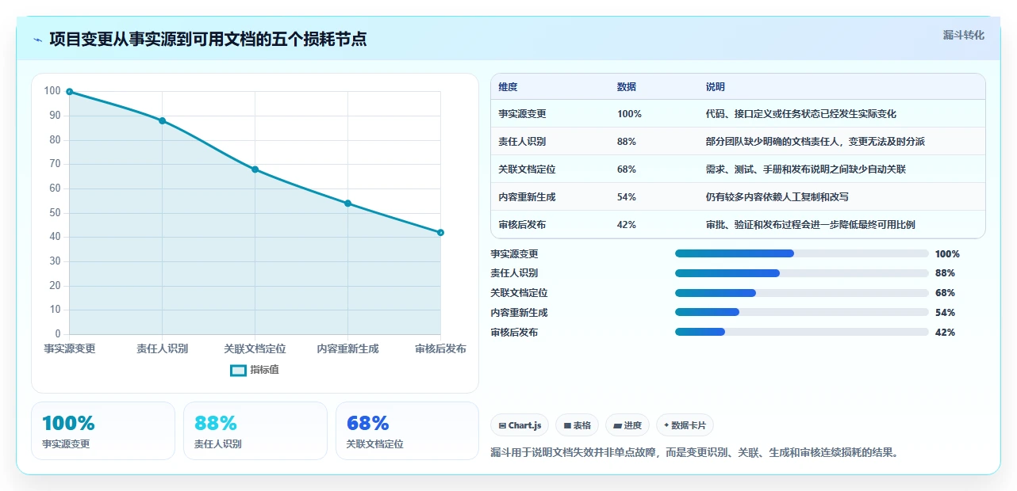Click the title 项目变更从事实源到可用文档的五个损耗节点

208,40
